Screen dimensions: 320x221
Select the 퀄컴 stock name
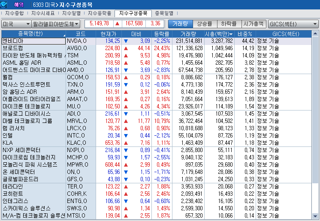(x=8, y=78)
